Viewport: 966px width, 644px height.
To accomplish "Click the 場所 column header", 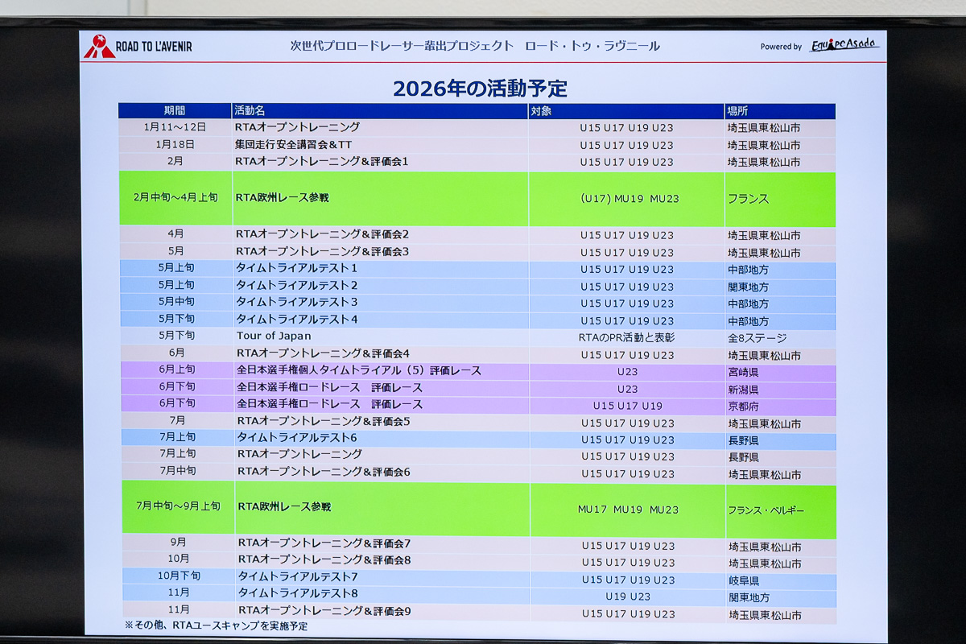I will (737, 111).
